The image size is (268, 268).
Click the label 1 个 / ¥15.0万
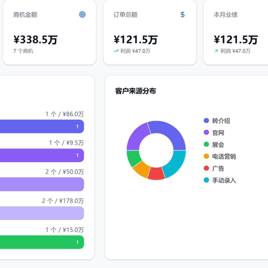[64, 230]
